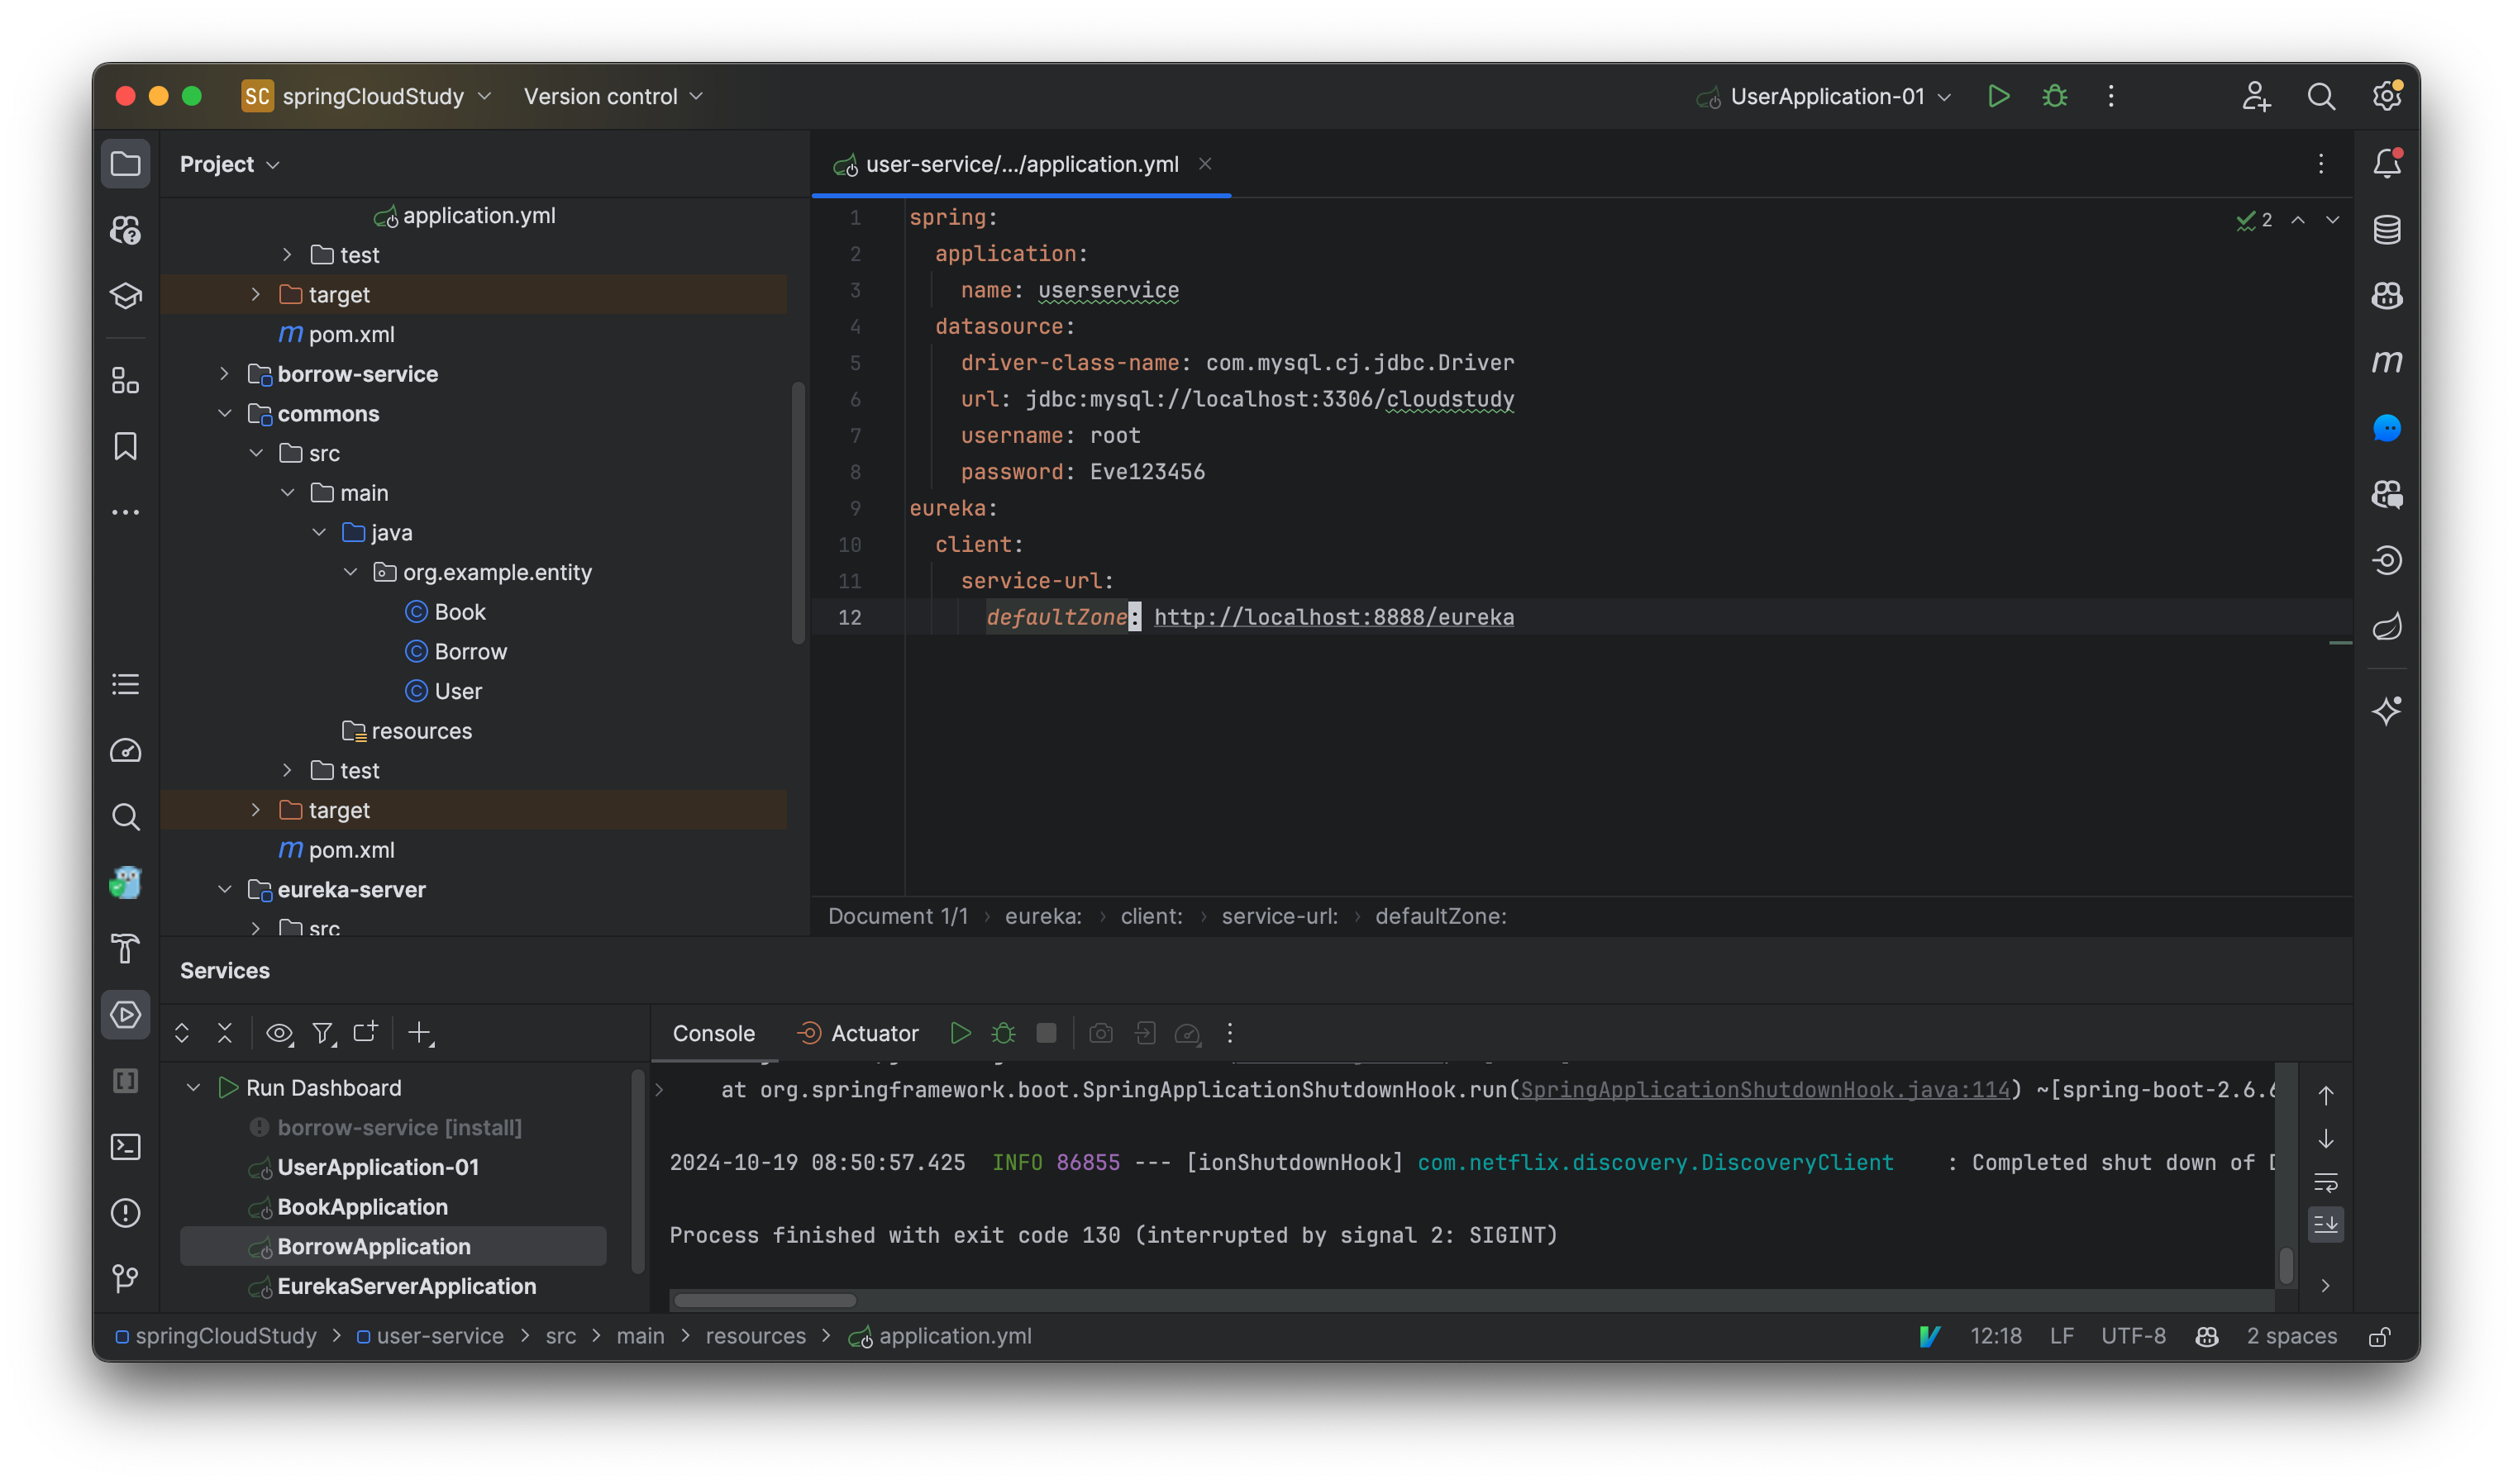Image resolution: width=2513 pixels, height=1484 pixels.
Task: Open the Version control menu
Action: (x=613, y=96)
